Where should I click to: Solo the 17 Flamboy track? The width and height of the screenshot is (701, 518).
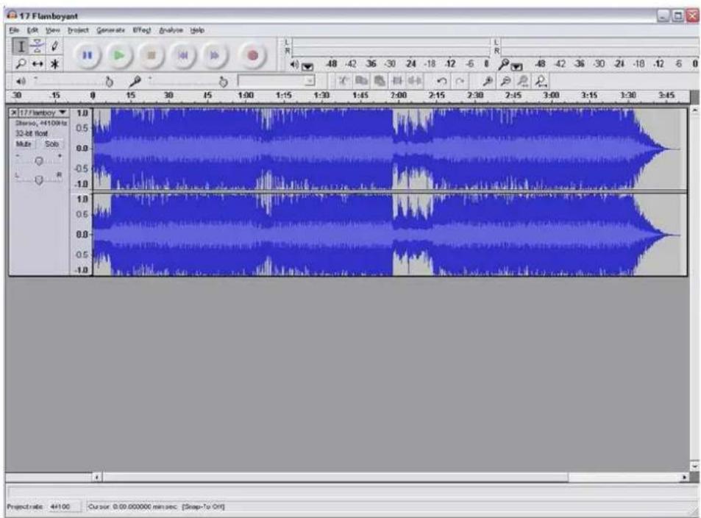point(51,144)
